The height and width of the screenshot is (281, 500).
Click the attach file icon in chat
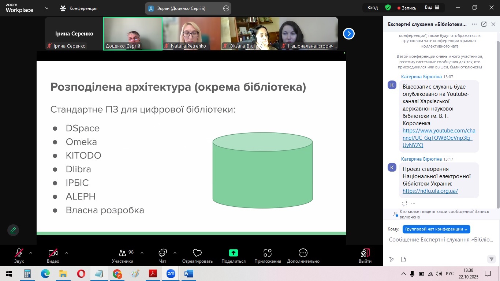tap(403, 259)
